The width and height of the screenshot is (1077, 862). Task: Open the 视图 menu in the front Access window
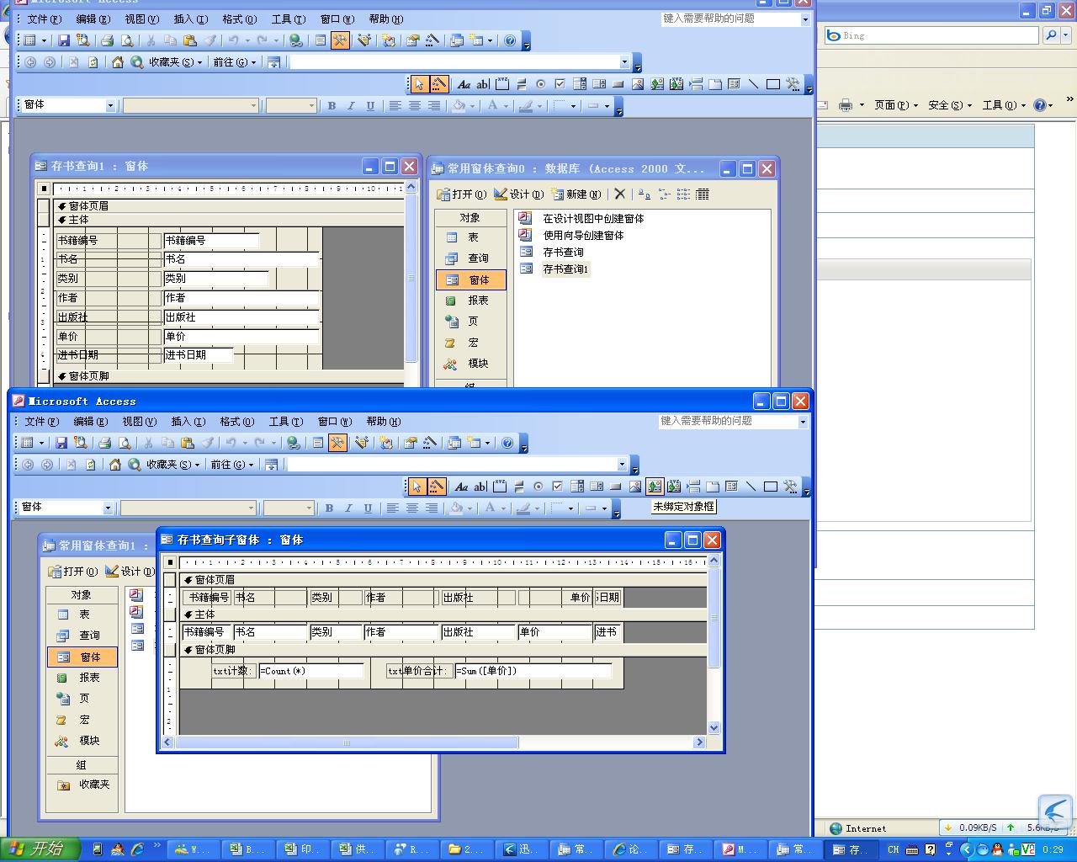click(x=139, y=422)
